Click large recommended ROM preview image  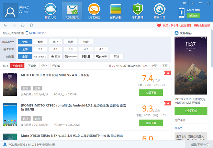(191, 65)
